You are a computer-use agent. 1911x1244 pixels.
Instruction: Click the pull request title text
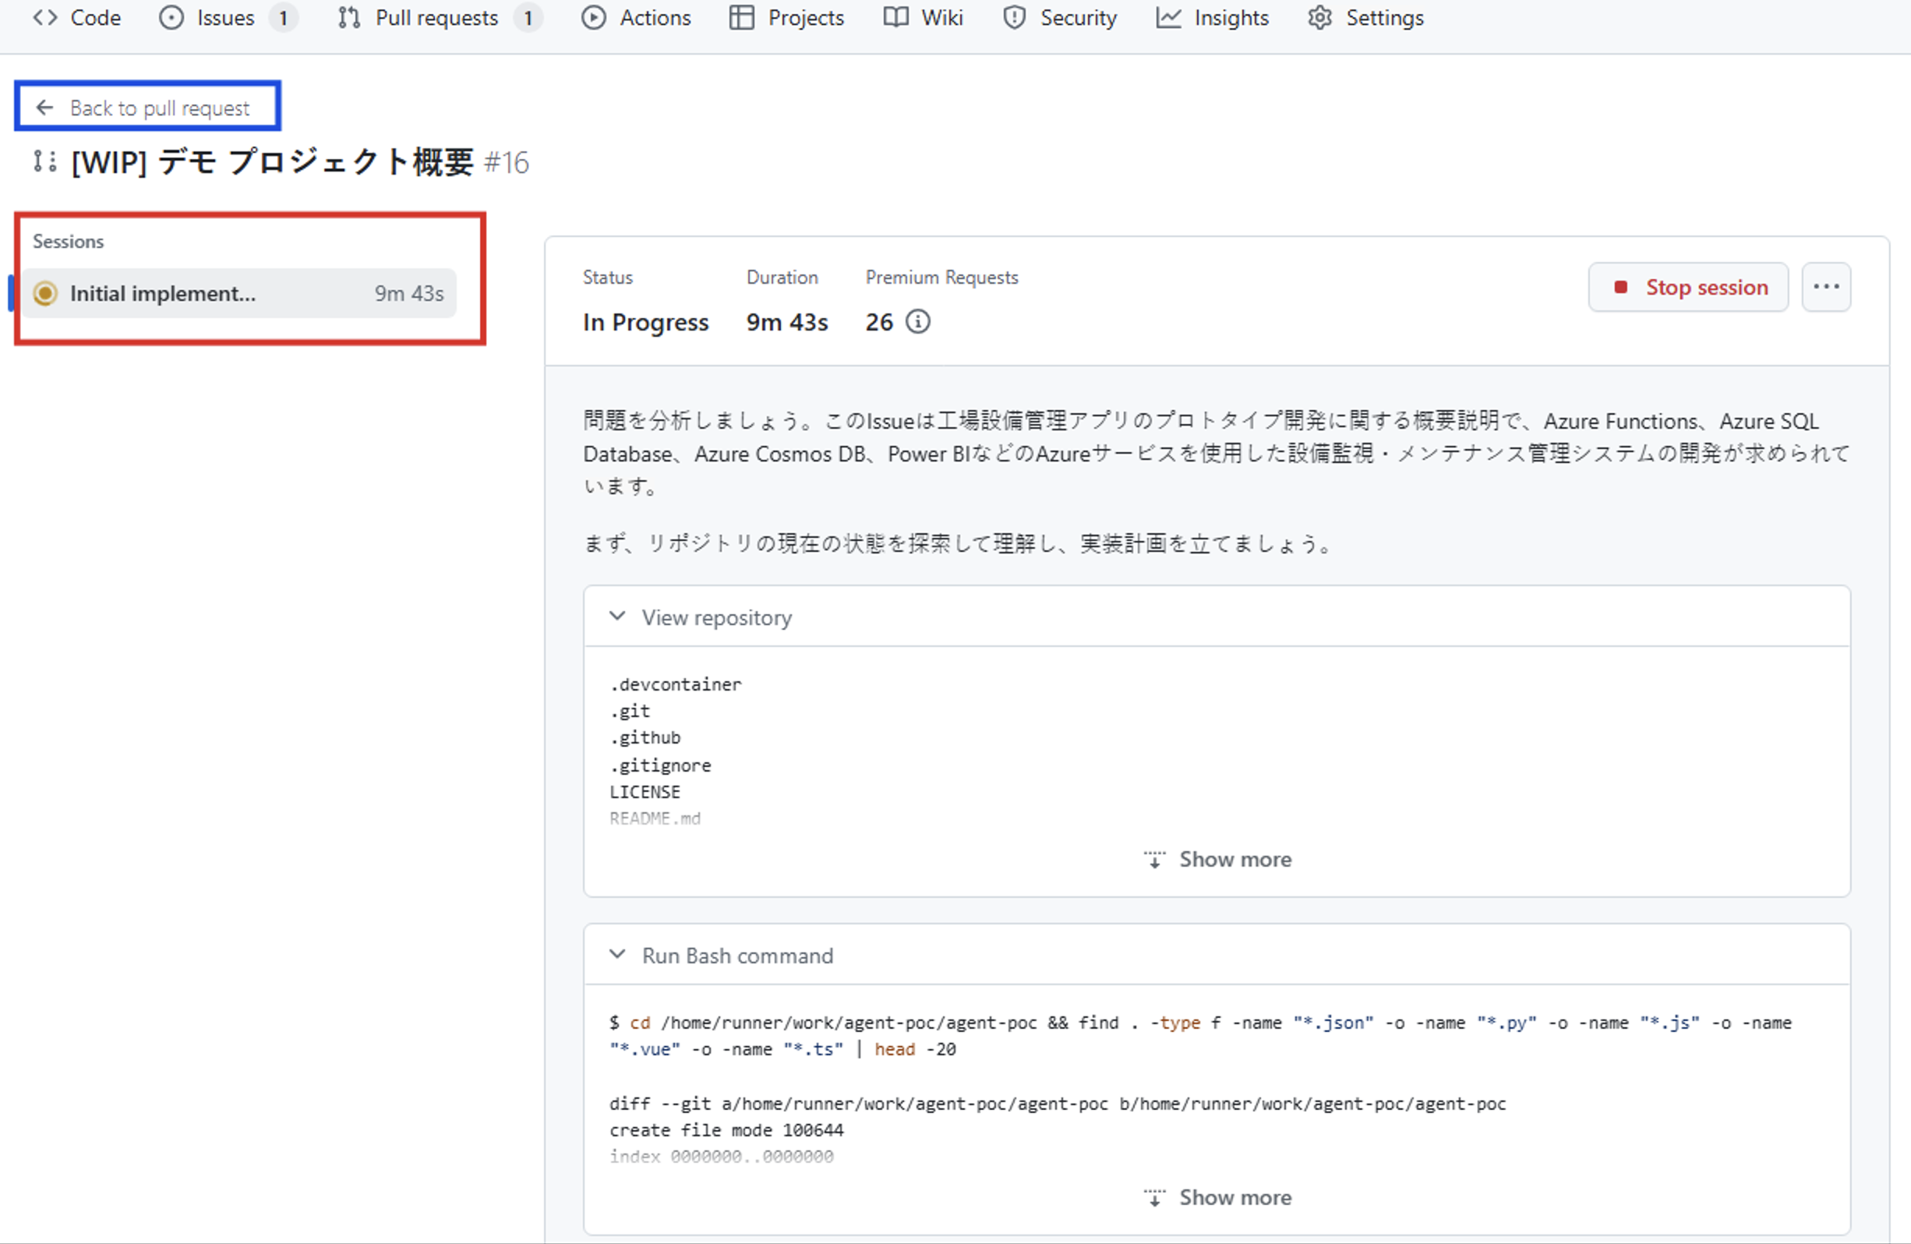coord(272,162)
